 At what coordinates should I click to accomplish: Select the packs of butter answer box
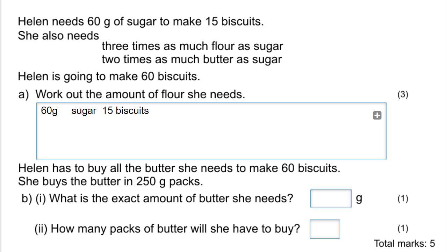[325, 229]
